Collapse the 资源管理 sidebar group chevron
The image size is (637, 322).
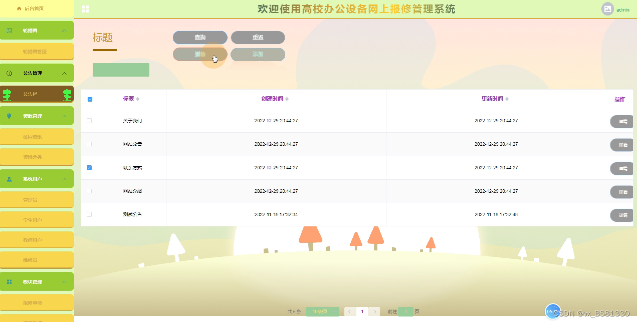coord(64,116)
